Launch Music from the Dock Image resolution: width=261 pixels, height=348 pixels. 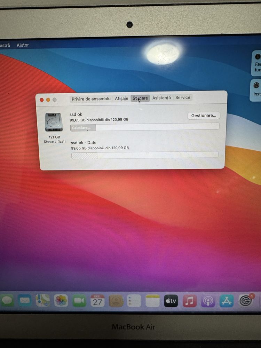coord(190,301)
